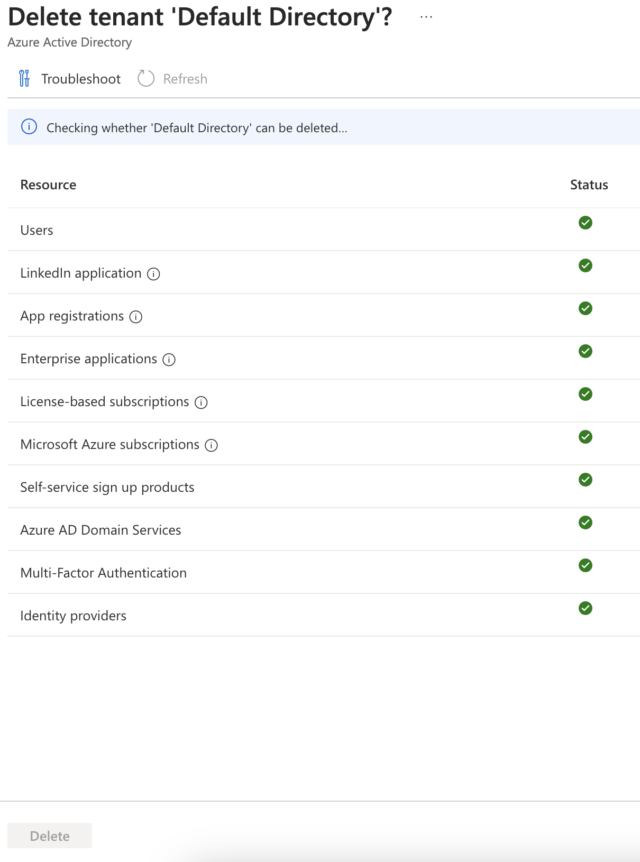The width and height of the screenshot is (640, 862).
Task: Click info icon beside Enterprise applications
Action: 169,360
